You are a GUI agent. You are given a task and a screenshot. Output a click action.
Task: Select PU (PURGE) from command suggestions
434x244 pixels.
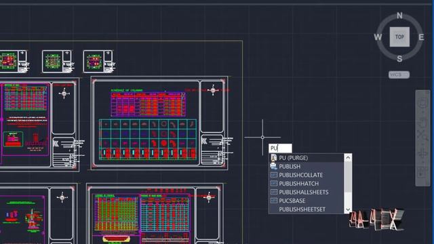pyautogui.click(x=307, y=158)
